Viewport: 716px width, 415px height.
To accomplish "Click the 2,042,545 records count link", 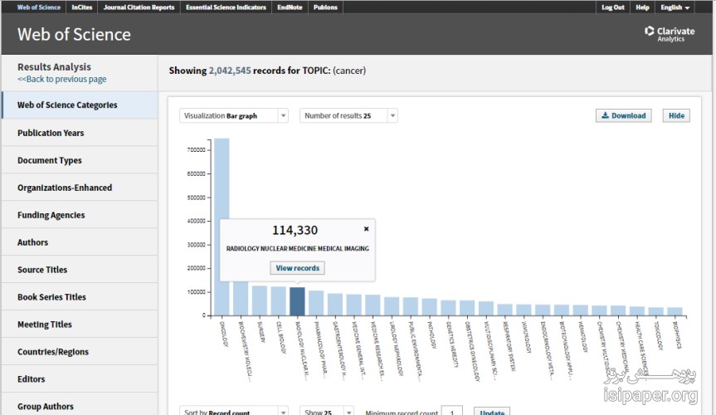I will (x=230, y=71).
